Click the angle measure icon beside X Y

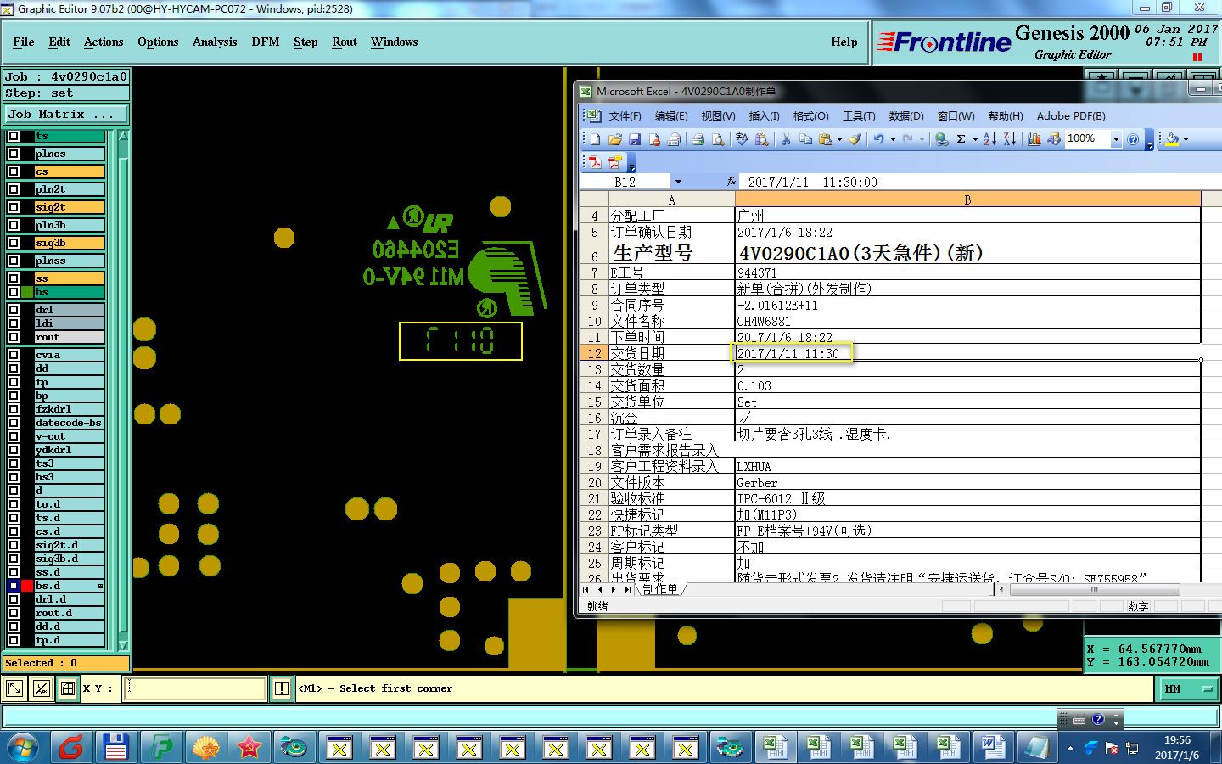[x=41, y=688]
